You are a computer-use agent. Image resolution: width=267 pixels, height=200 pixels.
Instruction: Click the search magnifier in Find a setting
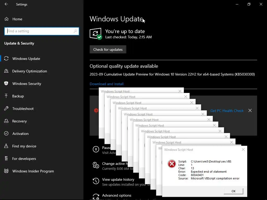75,31
